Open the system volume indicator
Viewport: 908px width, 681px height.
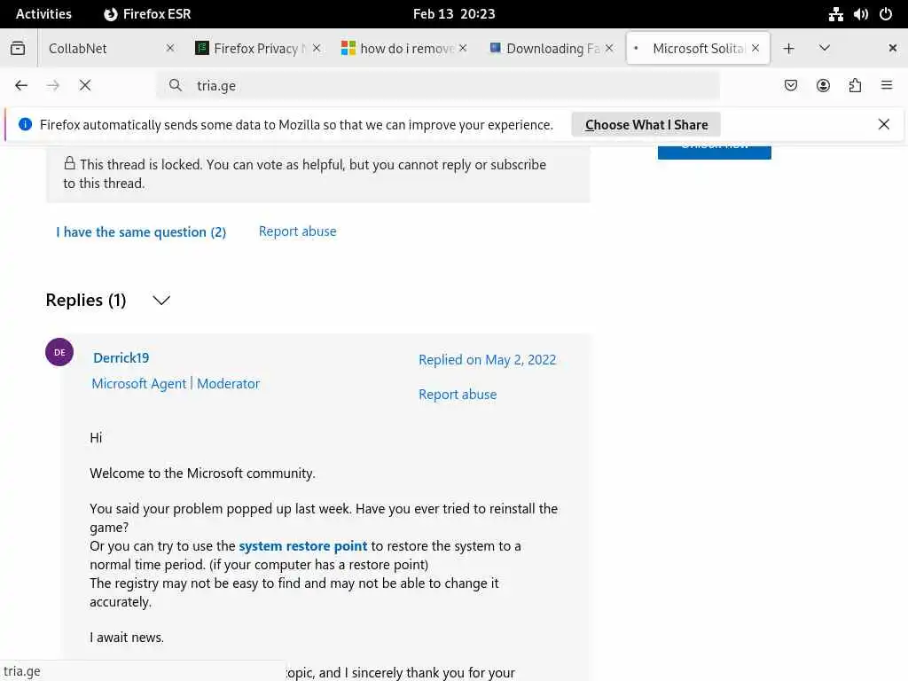860,14
